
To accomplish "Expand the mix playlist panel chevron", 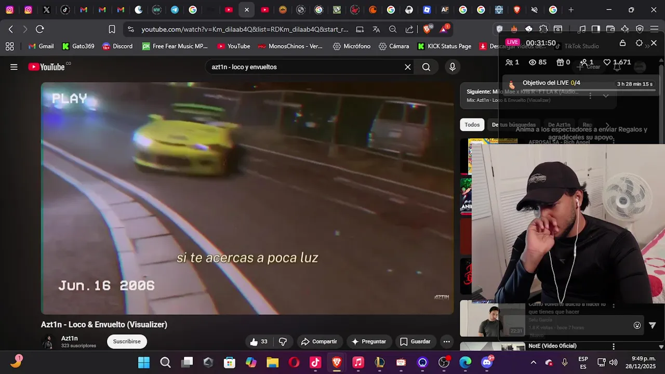I will (x=606, y=96).
